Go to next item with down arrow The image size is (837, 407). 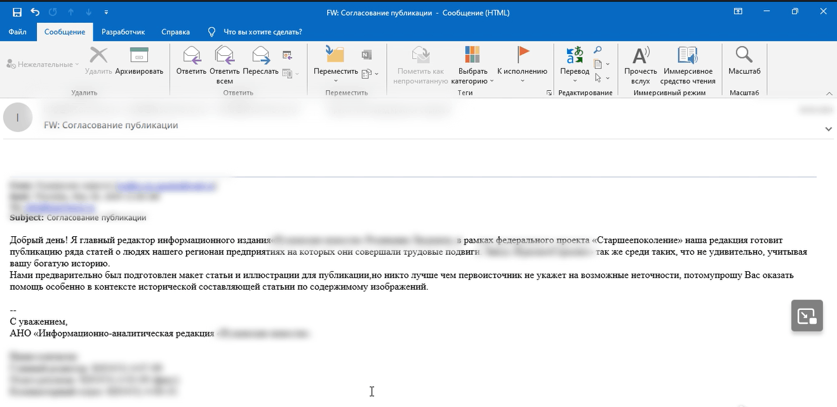click(x=88, y=12)
